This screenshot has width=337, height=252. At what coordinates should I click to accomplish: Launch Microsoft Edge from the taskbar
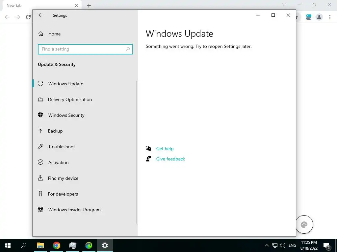point(89,245)
